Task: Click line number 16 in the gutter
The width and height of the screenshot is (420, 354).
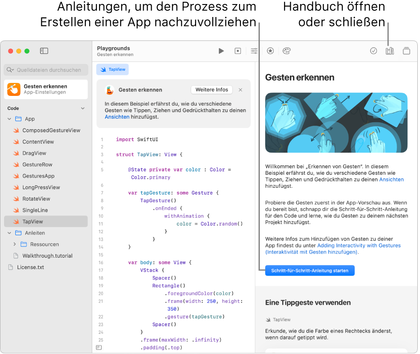Action: click(101, 263)
